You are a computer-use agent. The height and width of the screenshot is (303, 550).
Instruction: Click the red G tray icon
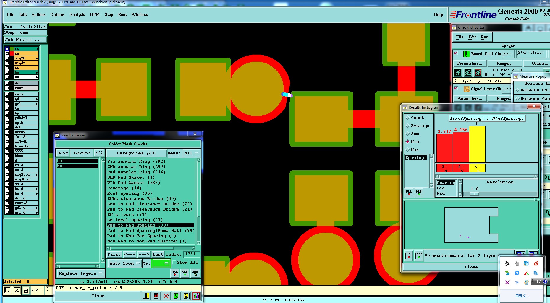click(x=536, y=263)
